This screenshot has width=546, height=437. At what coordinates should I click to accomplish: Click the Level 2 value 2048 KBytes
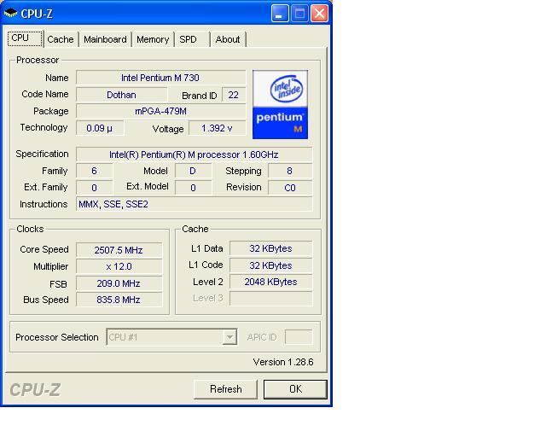pos(271,282)
